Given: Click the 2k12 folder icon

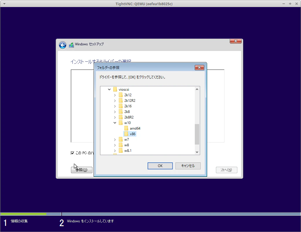Looking at the screenshot, I should pyautogui.click(x=121, y=95).
